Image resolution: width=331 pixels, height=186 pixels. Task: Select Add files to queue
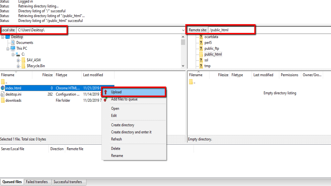134,99
